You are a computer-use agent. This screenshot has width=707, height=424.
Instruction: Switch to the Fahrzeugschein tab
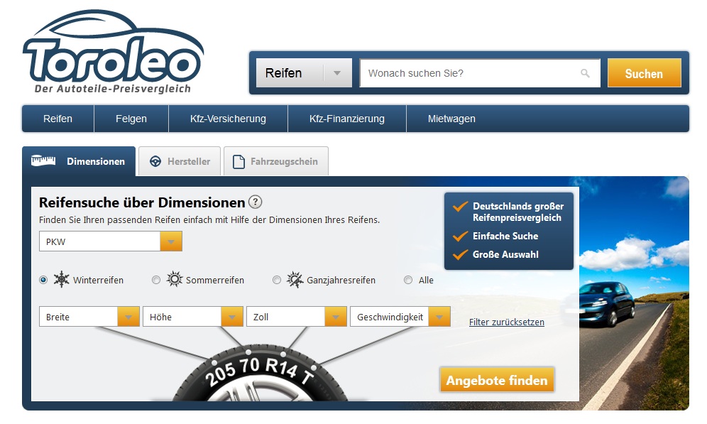[x=276, y=161]
